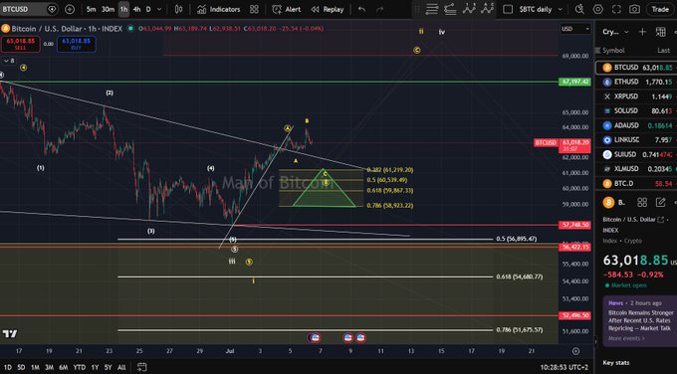677x374 pixels.
Task: Add symbol to watchlist with plus icon
Action: (642, 32)
